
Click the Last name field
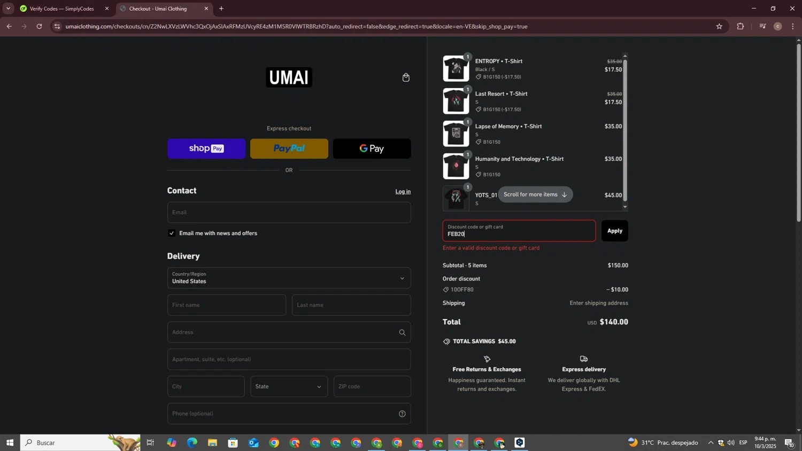(351, 305)
